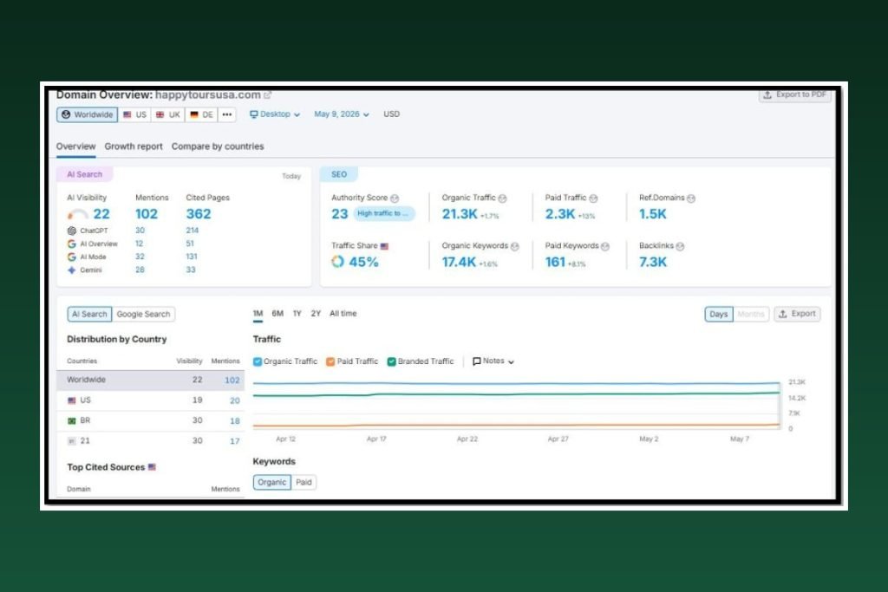888x592 pixels.
Task: Click info icon next to Organic Traffic
Action: (x=502, y=198)
